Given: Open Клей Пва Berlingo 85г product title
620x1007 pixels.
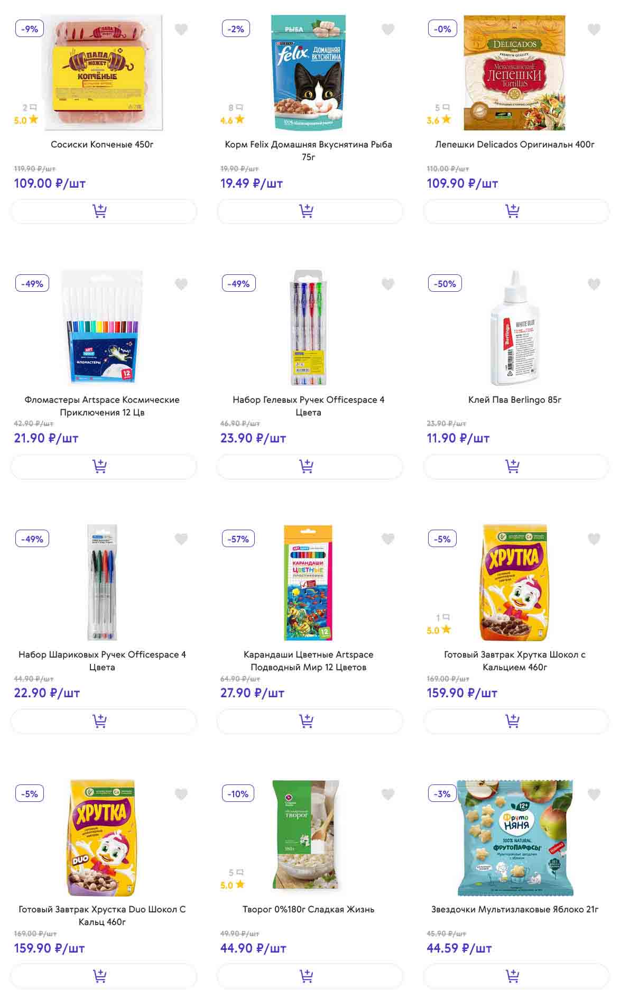Looking at the screenshot, I should (x=515, y=400).
